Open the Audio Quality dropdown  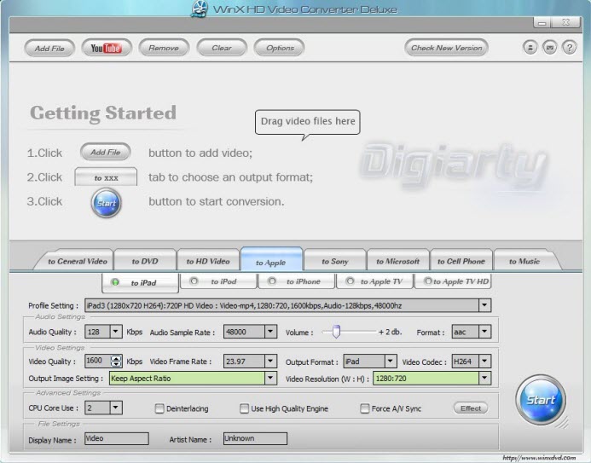click(x=116, y=332)
